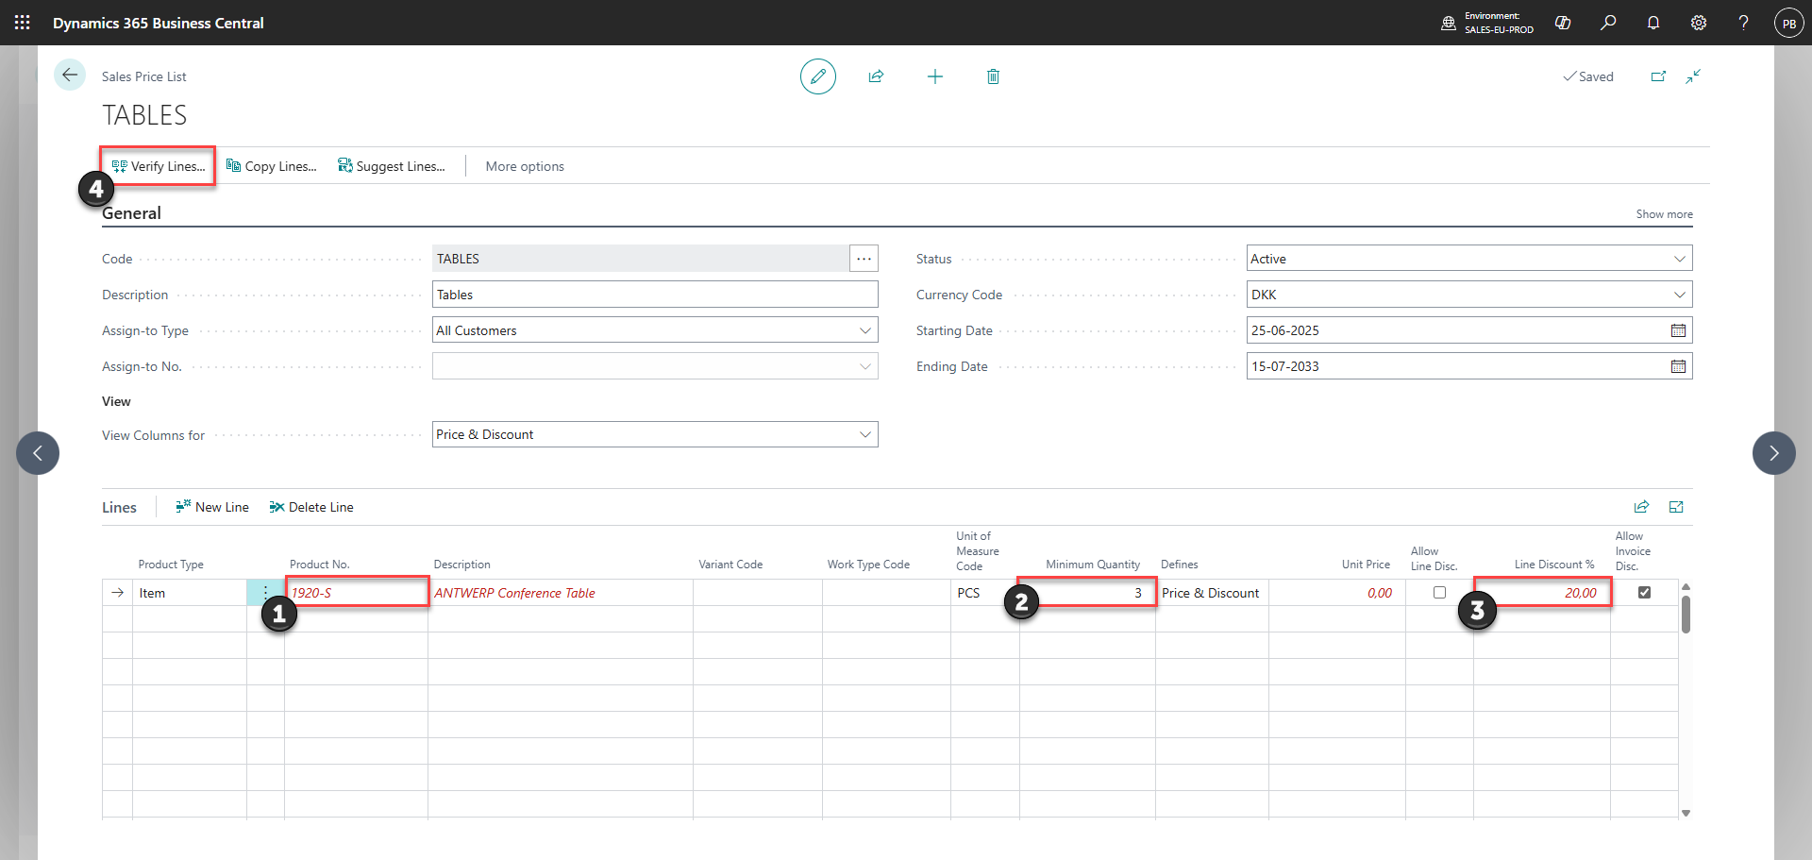Click the ANTWERP Conference Table description cell

(561, 593)
